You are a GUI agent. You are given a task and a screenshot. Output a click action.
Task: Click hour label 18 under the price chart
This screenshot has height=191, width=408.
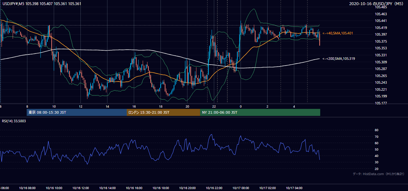(x=161, y=107)
